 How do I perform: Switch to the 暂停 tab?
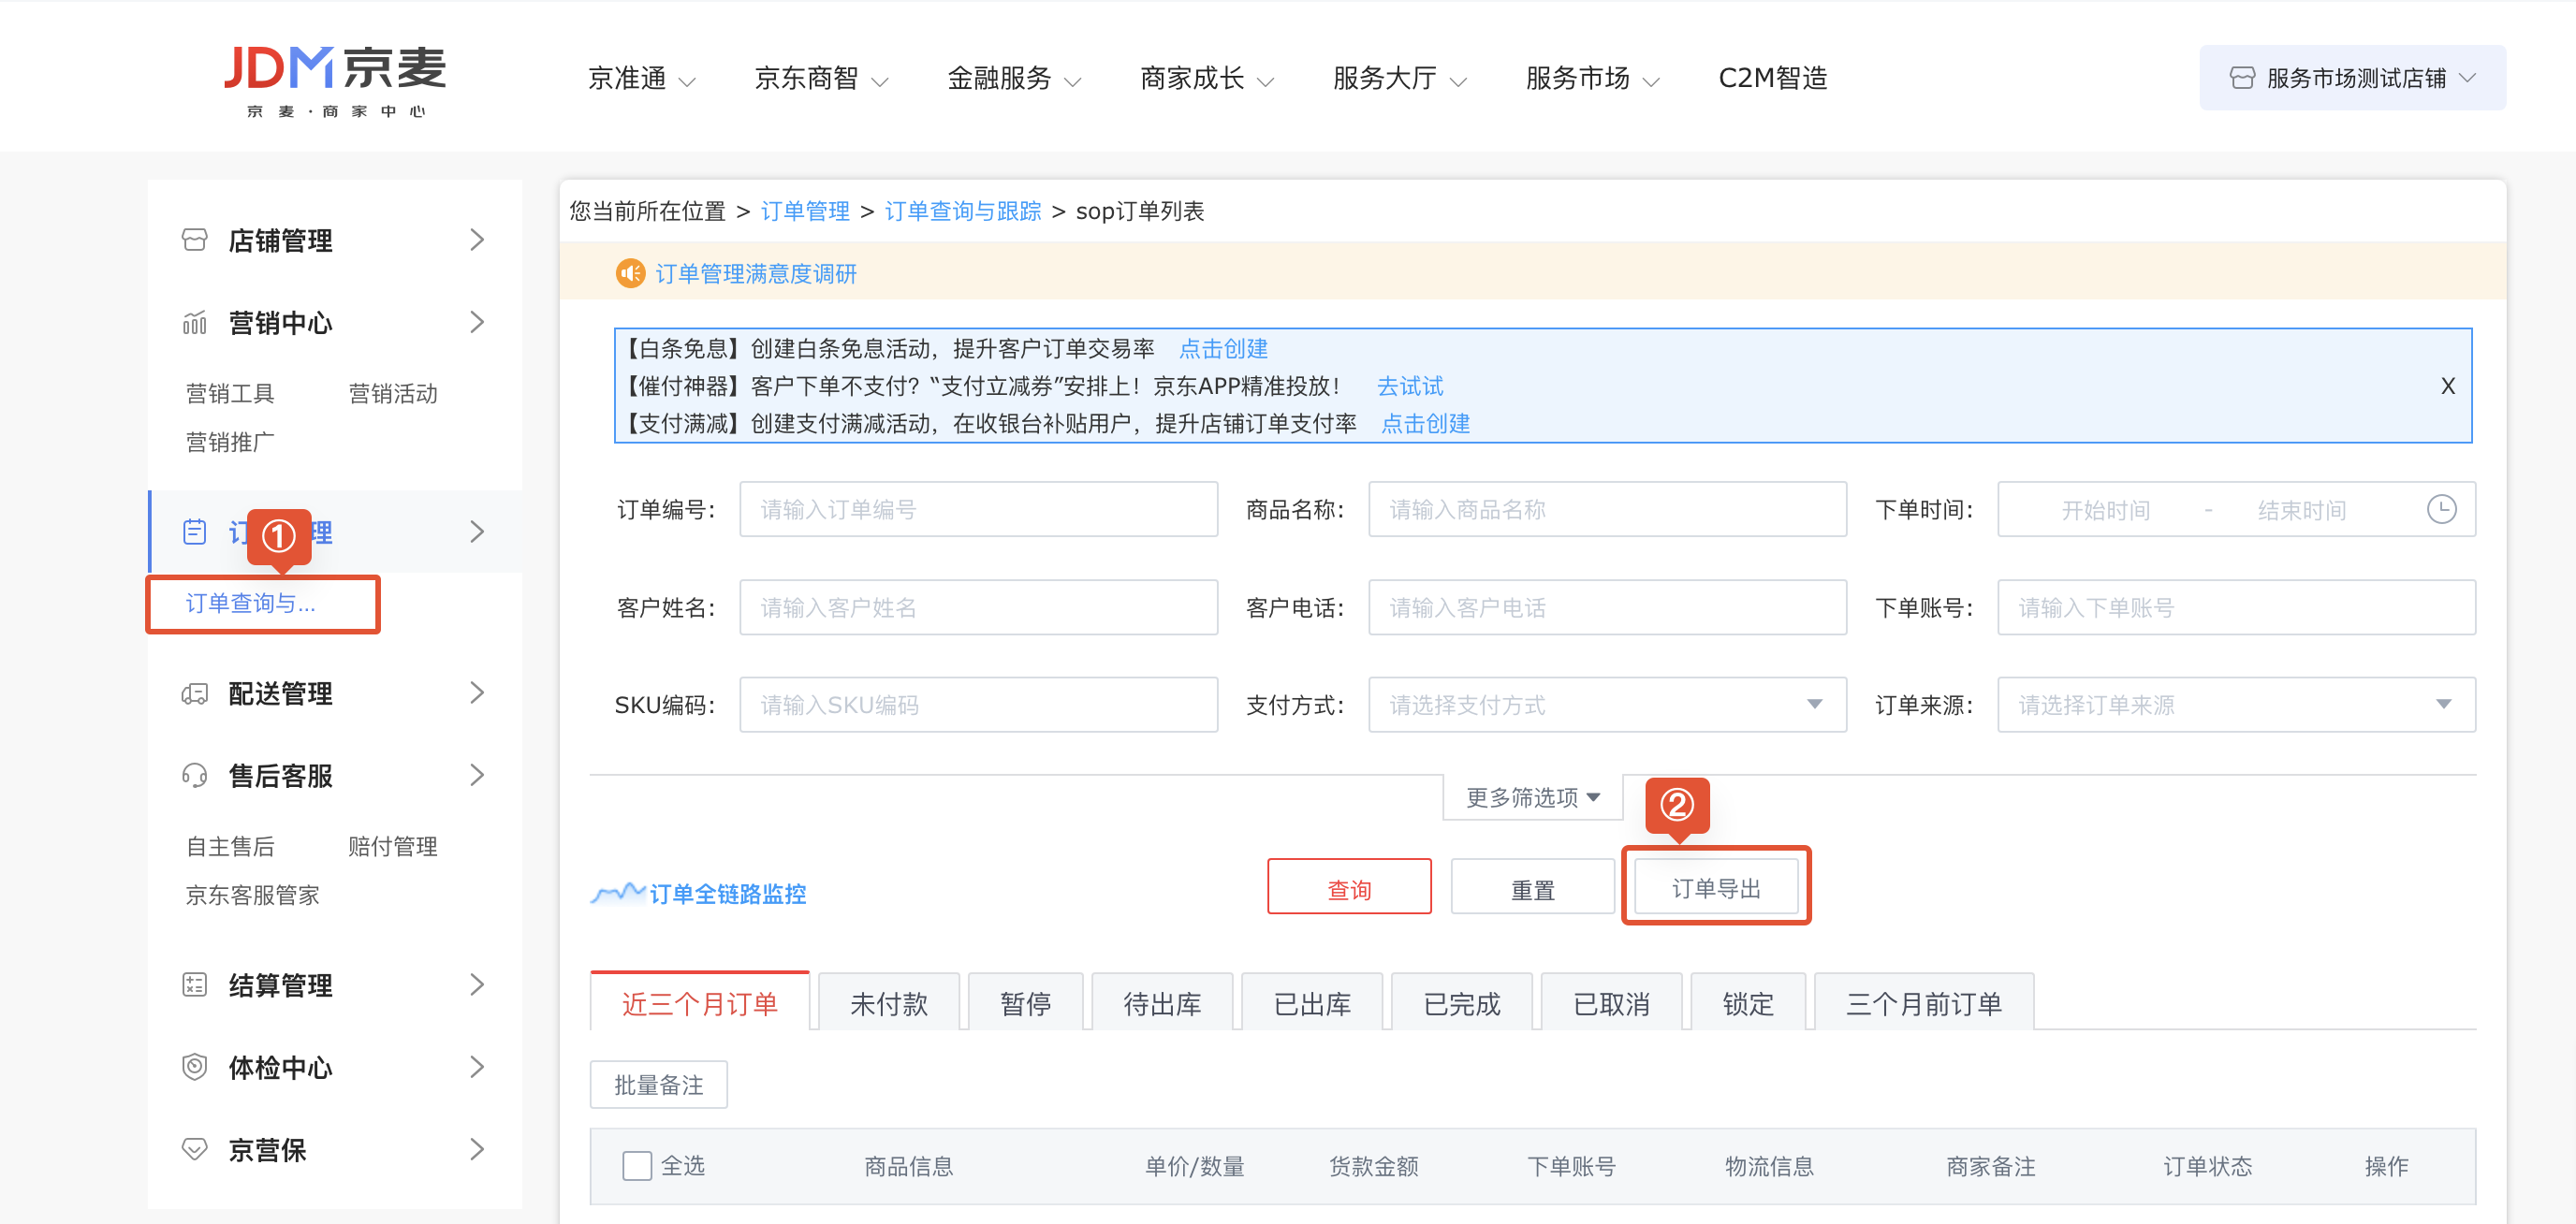tap(1025, 1003)
